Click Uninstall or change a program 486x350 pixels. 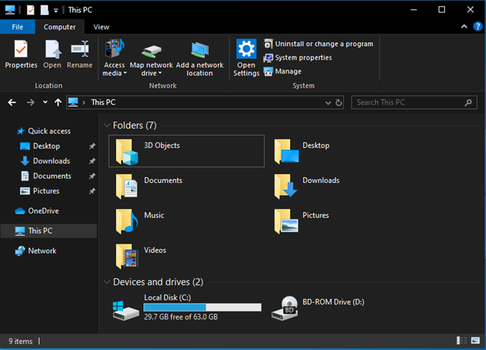point(319,44)
